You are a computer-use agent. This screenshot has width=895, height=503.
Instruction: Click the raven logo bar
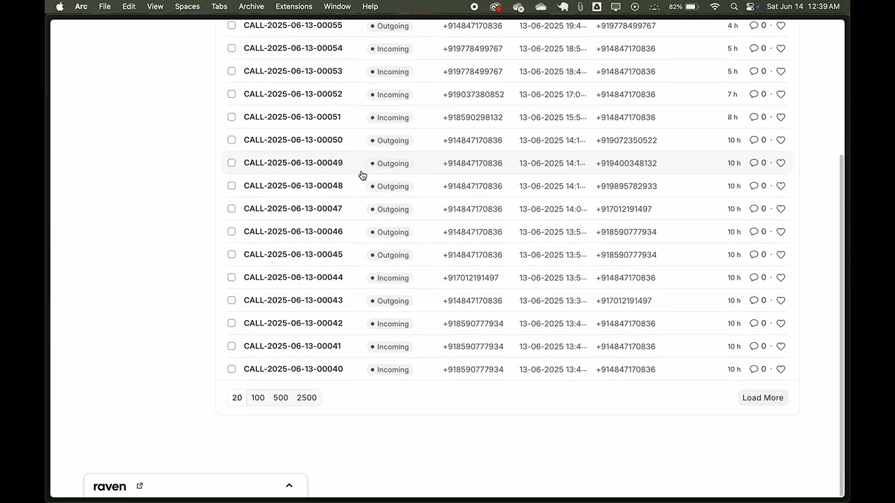tap(110, 486)
